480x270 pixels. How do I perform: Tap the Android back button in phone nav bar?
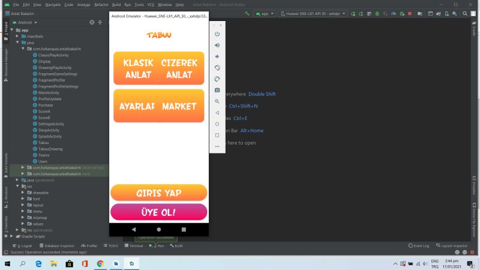pos(134,229)
